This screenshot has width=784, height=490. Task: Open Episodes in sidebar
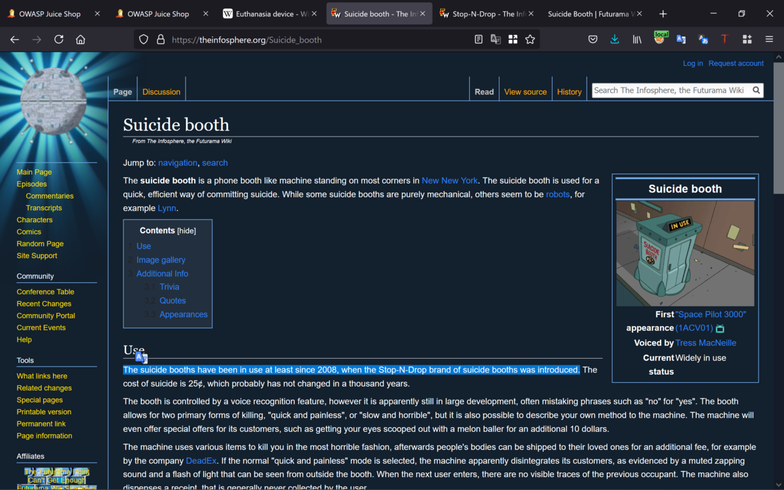[32, 184]
